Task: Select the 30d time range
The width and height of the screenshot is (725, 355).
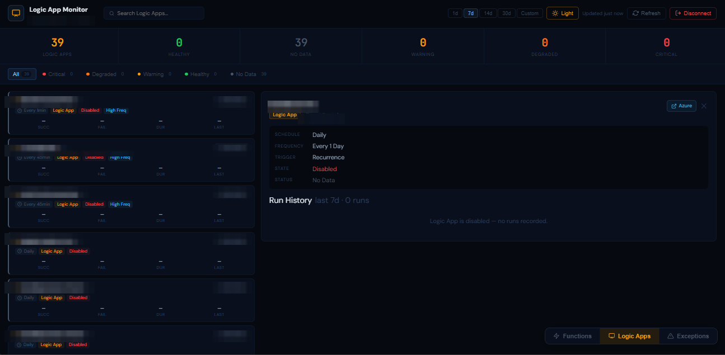Action: (x=506, y=13)
